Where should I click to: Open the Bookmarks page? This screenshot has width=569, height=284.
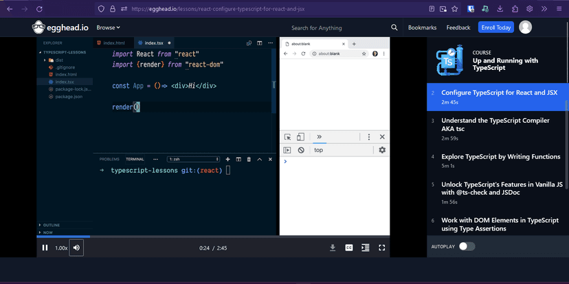pos(422,27)
